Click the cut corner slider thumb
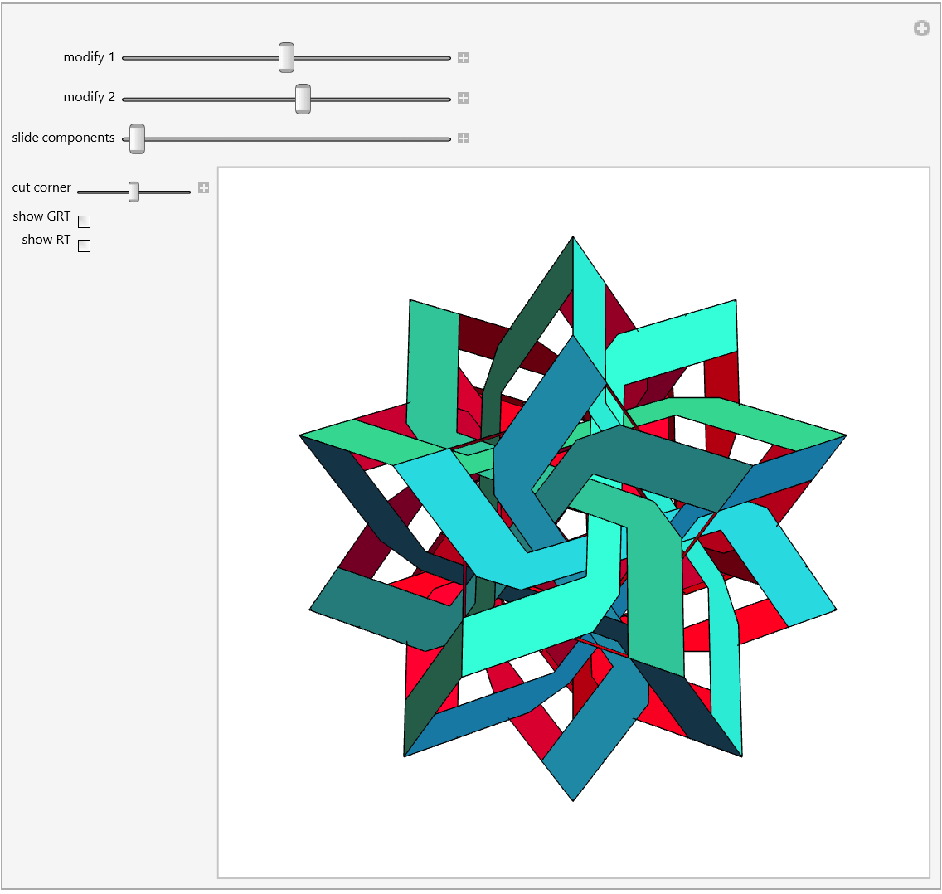 pyautogui.click(x=134, y=192)
